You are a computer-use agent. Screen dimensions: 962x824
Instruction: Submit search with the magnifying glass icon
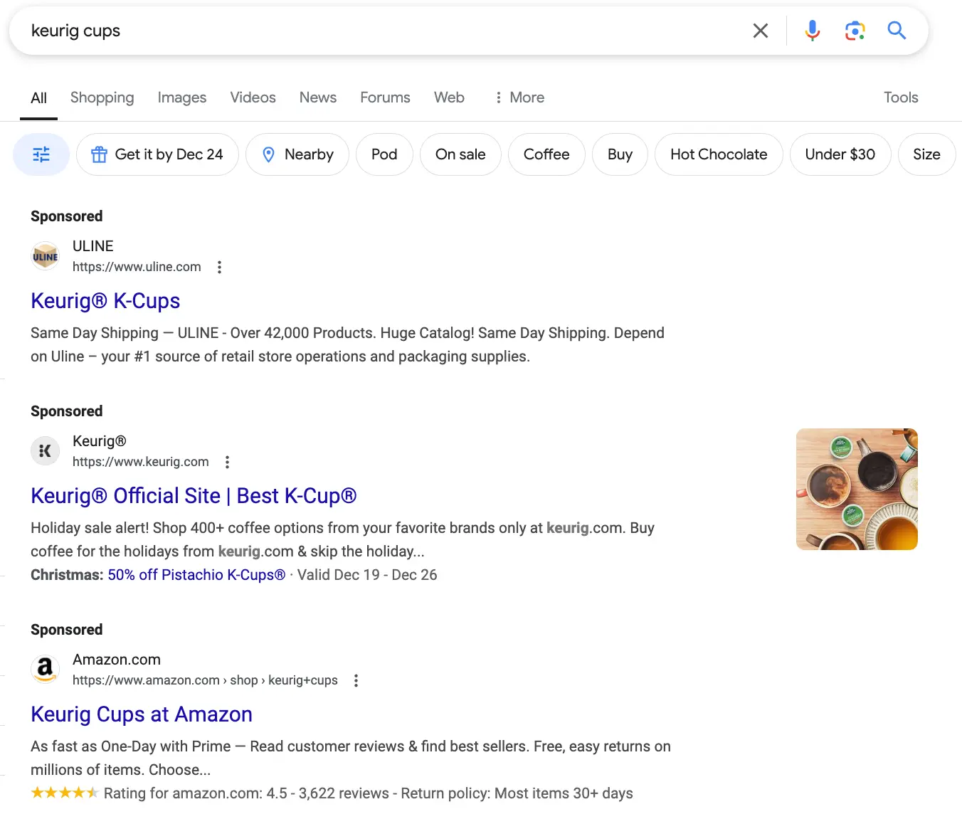click(x=897, y=31)
